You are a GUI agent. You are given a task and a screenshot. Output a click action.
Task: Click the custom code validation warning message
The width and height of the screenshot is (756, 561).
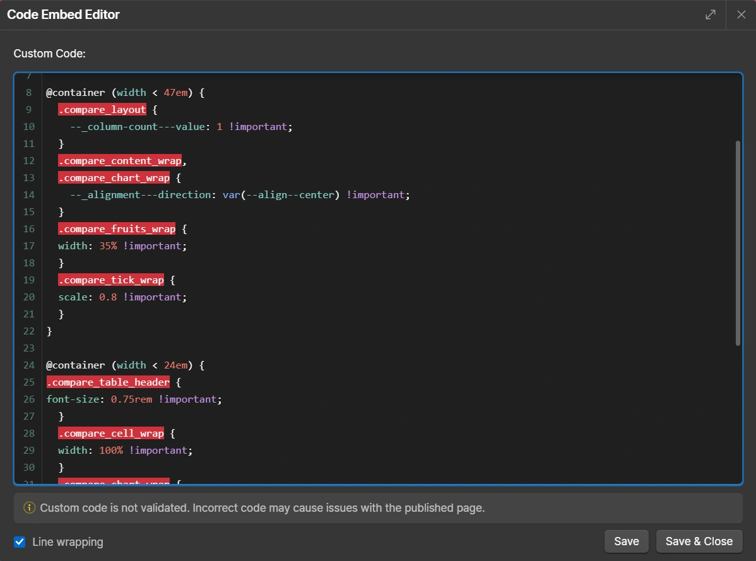(263, 508)
